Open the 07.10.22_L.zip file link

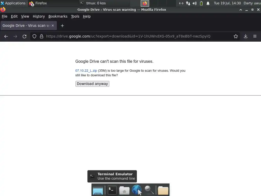point(86,71)
